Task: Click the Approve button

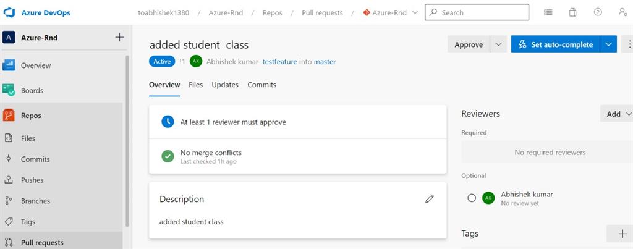Action: (469, 44)
